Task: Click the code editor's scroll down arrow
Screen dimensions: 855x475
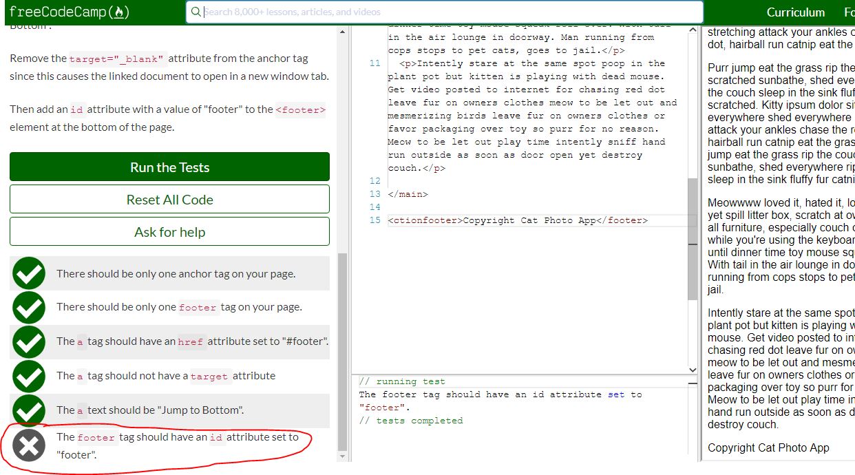Action: (x=693, y=370)
